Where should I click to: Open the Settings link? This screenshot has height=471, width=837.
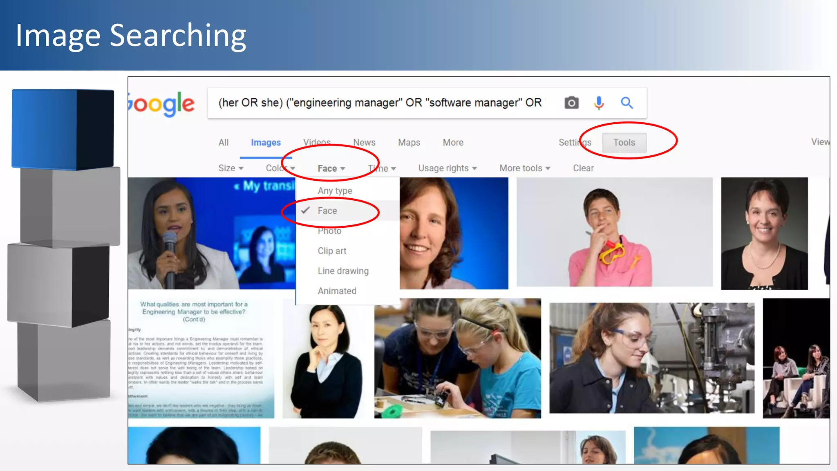point(575,142)
